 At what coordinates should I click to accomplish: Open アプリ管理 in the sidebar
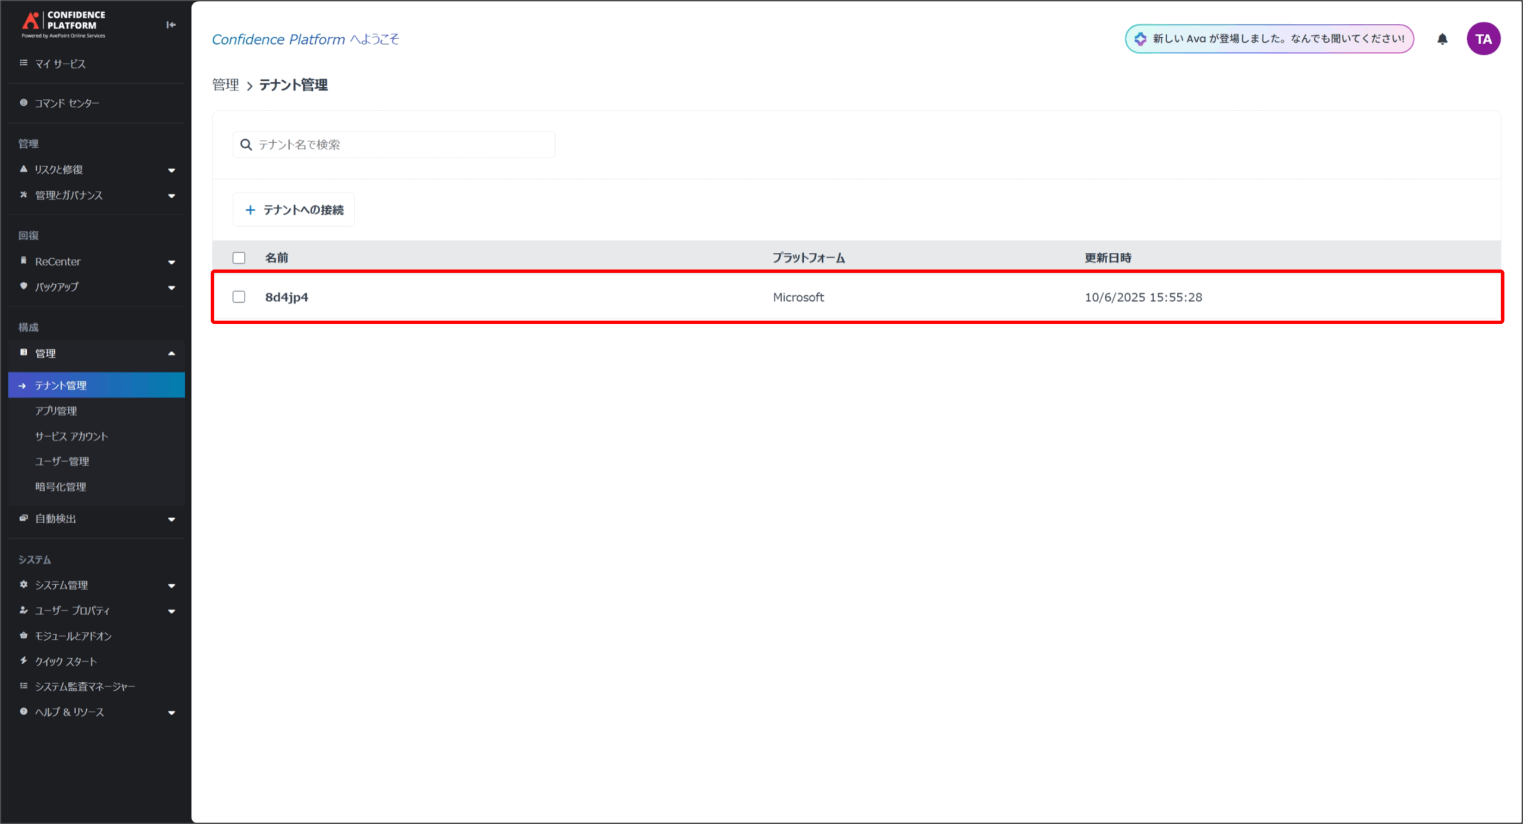coord(56,411)
